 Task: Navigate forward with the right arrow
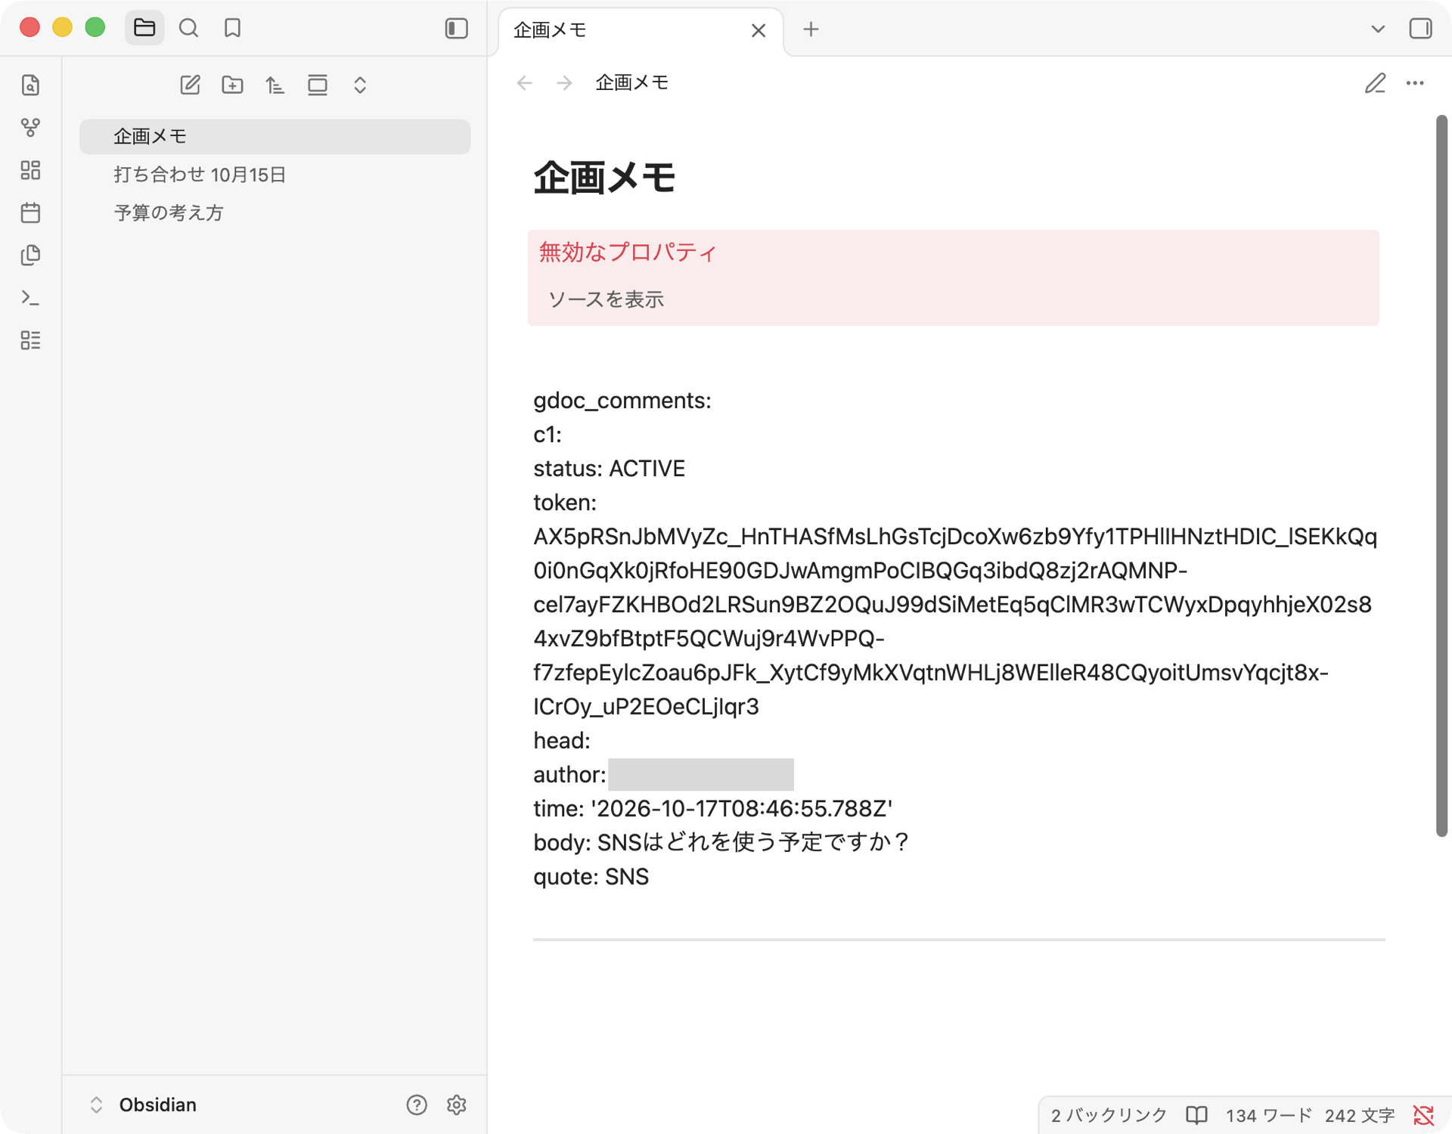point(564,82)
